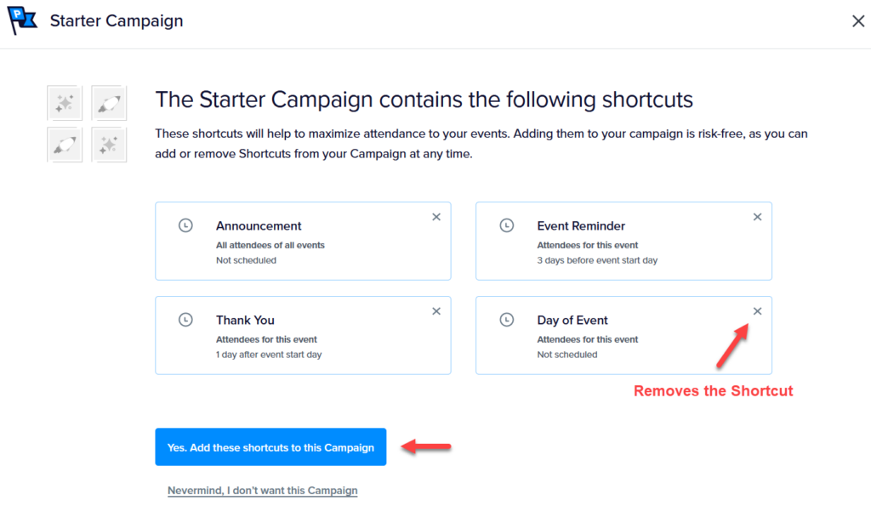This screenshot has width=871, height=506.
Task: Click Yes, add these shortcuts button
Action: (x=270, y=447)
